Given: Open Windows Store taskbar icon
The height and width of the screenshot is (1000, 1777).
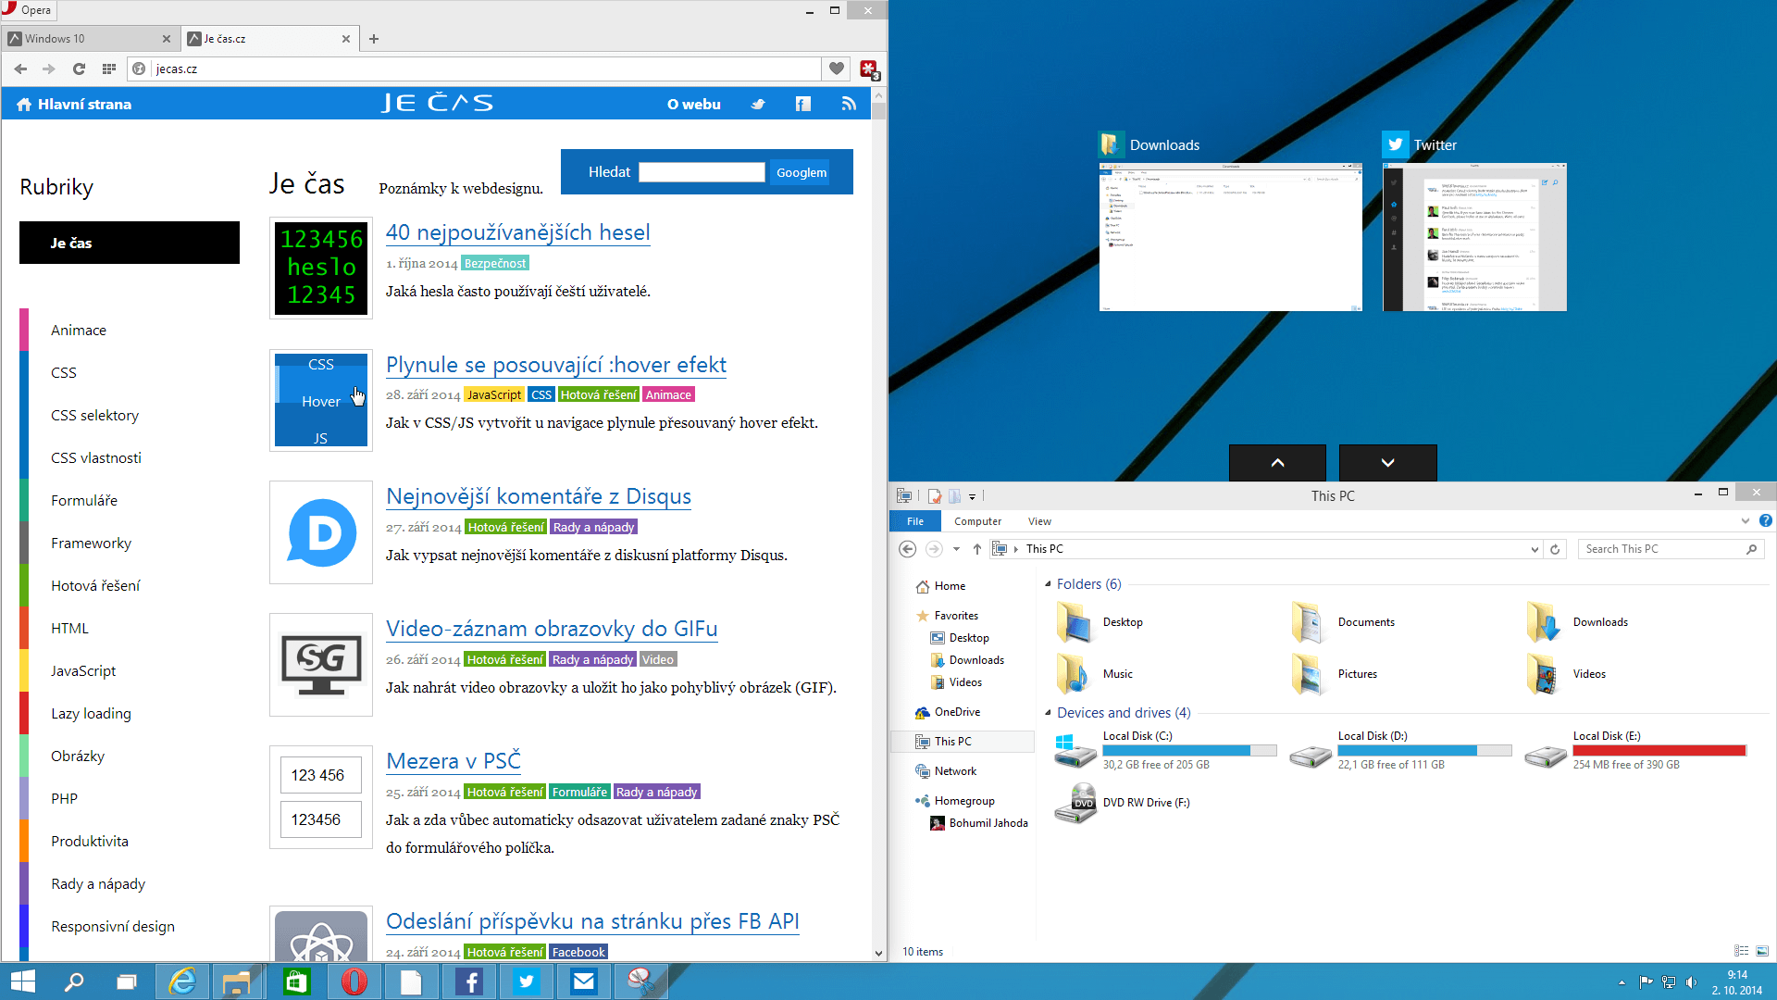Looking at the screenshot, I should pos(296,981).
